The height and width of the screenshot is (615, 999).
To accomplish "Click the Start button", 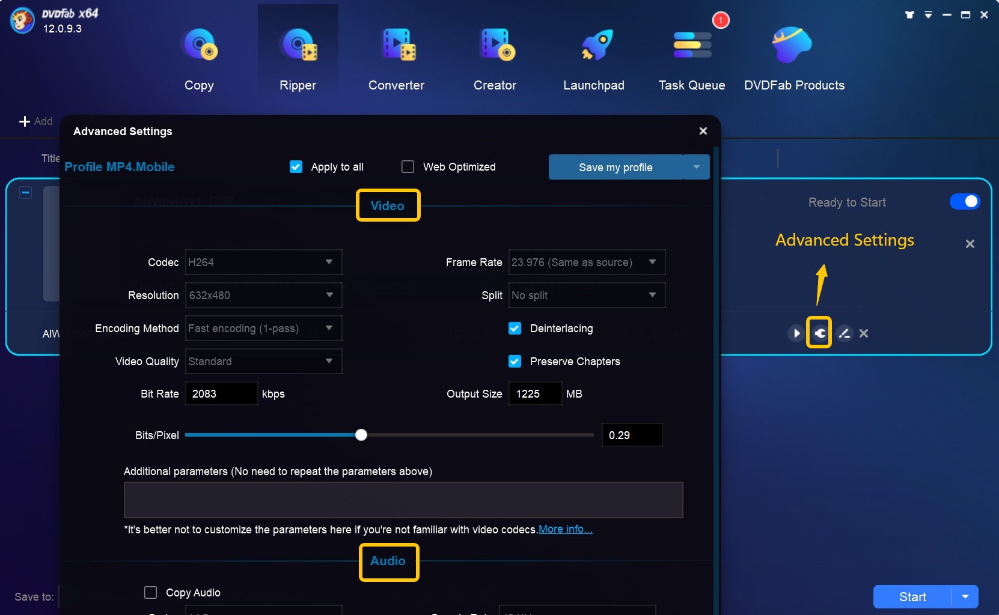I will (x=912, y=597).
